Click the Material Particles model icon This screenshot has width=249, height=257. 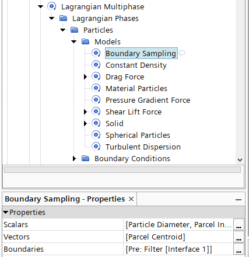(x=96, y=88)
